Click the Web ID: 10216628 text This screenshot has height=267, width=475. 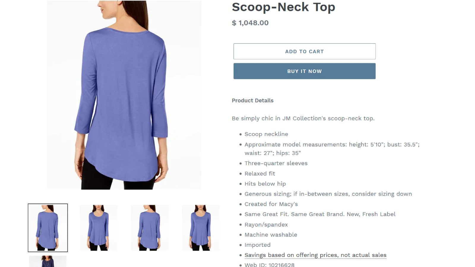270,265
